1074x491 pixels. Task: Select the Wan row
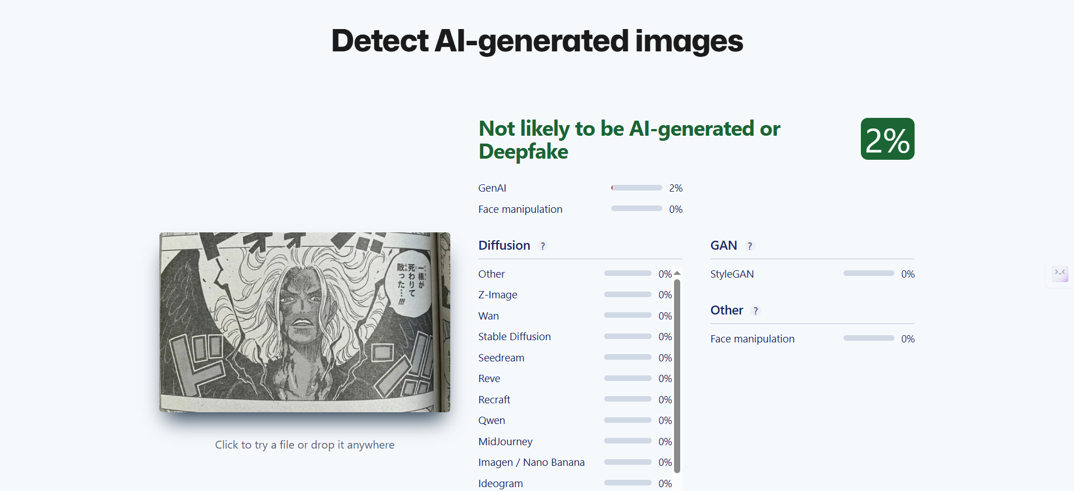[575, 316]
